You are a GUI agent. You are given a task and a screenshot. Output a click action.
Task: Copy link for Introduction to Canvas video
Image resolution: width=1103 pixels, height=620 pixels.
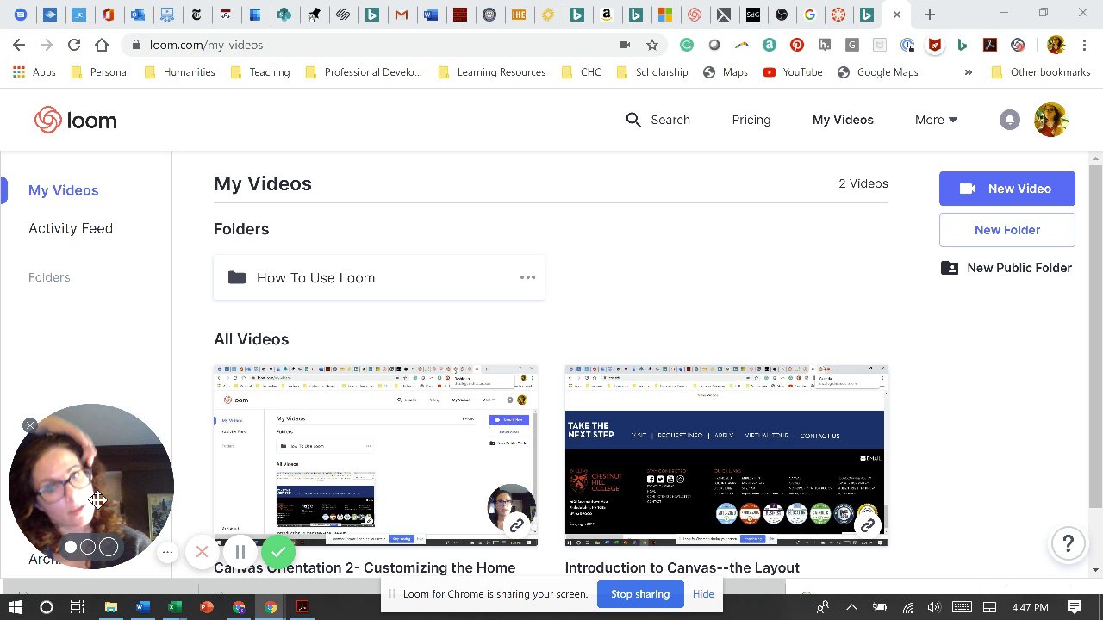point(868,525)
